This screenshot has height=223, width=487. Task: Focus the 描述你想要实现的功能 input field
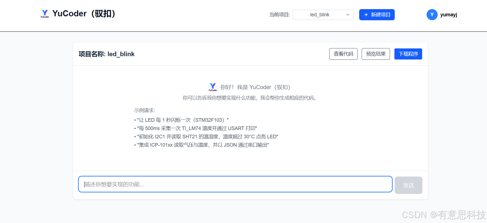[235, 184]
